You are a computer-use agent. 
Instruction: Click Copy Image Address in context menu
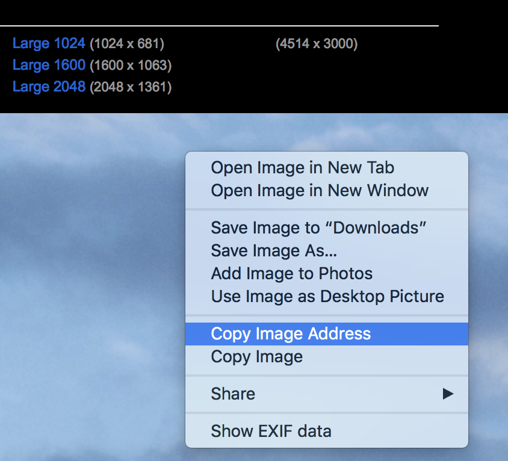[x=327, y=334]
